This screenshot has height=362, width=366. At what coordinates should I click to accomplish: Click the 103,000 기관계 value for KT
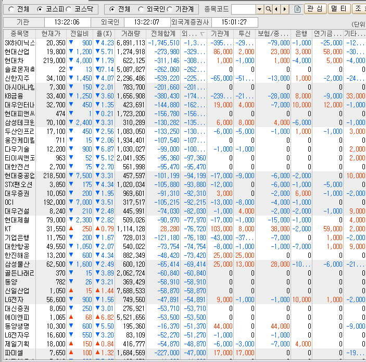coord(221,229)
